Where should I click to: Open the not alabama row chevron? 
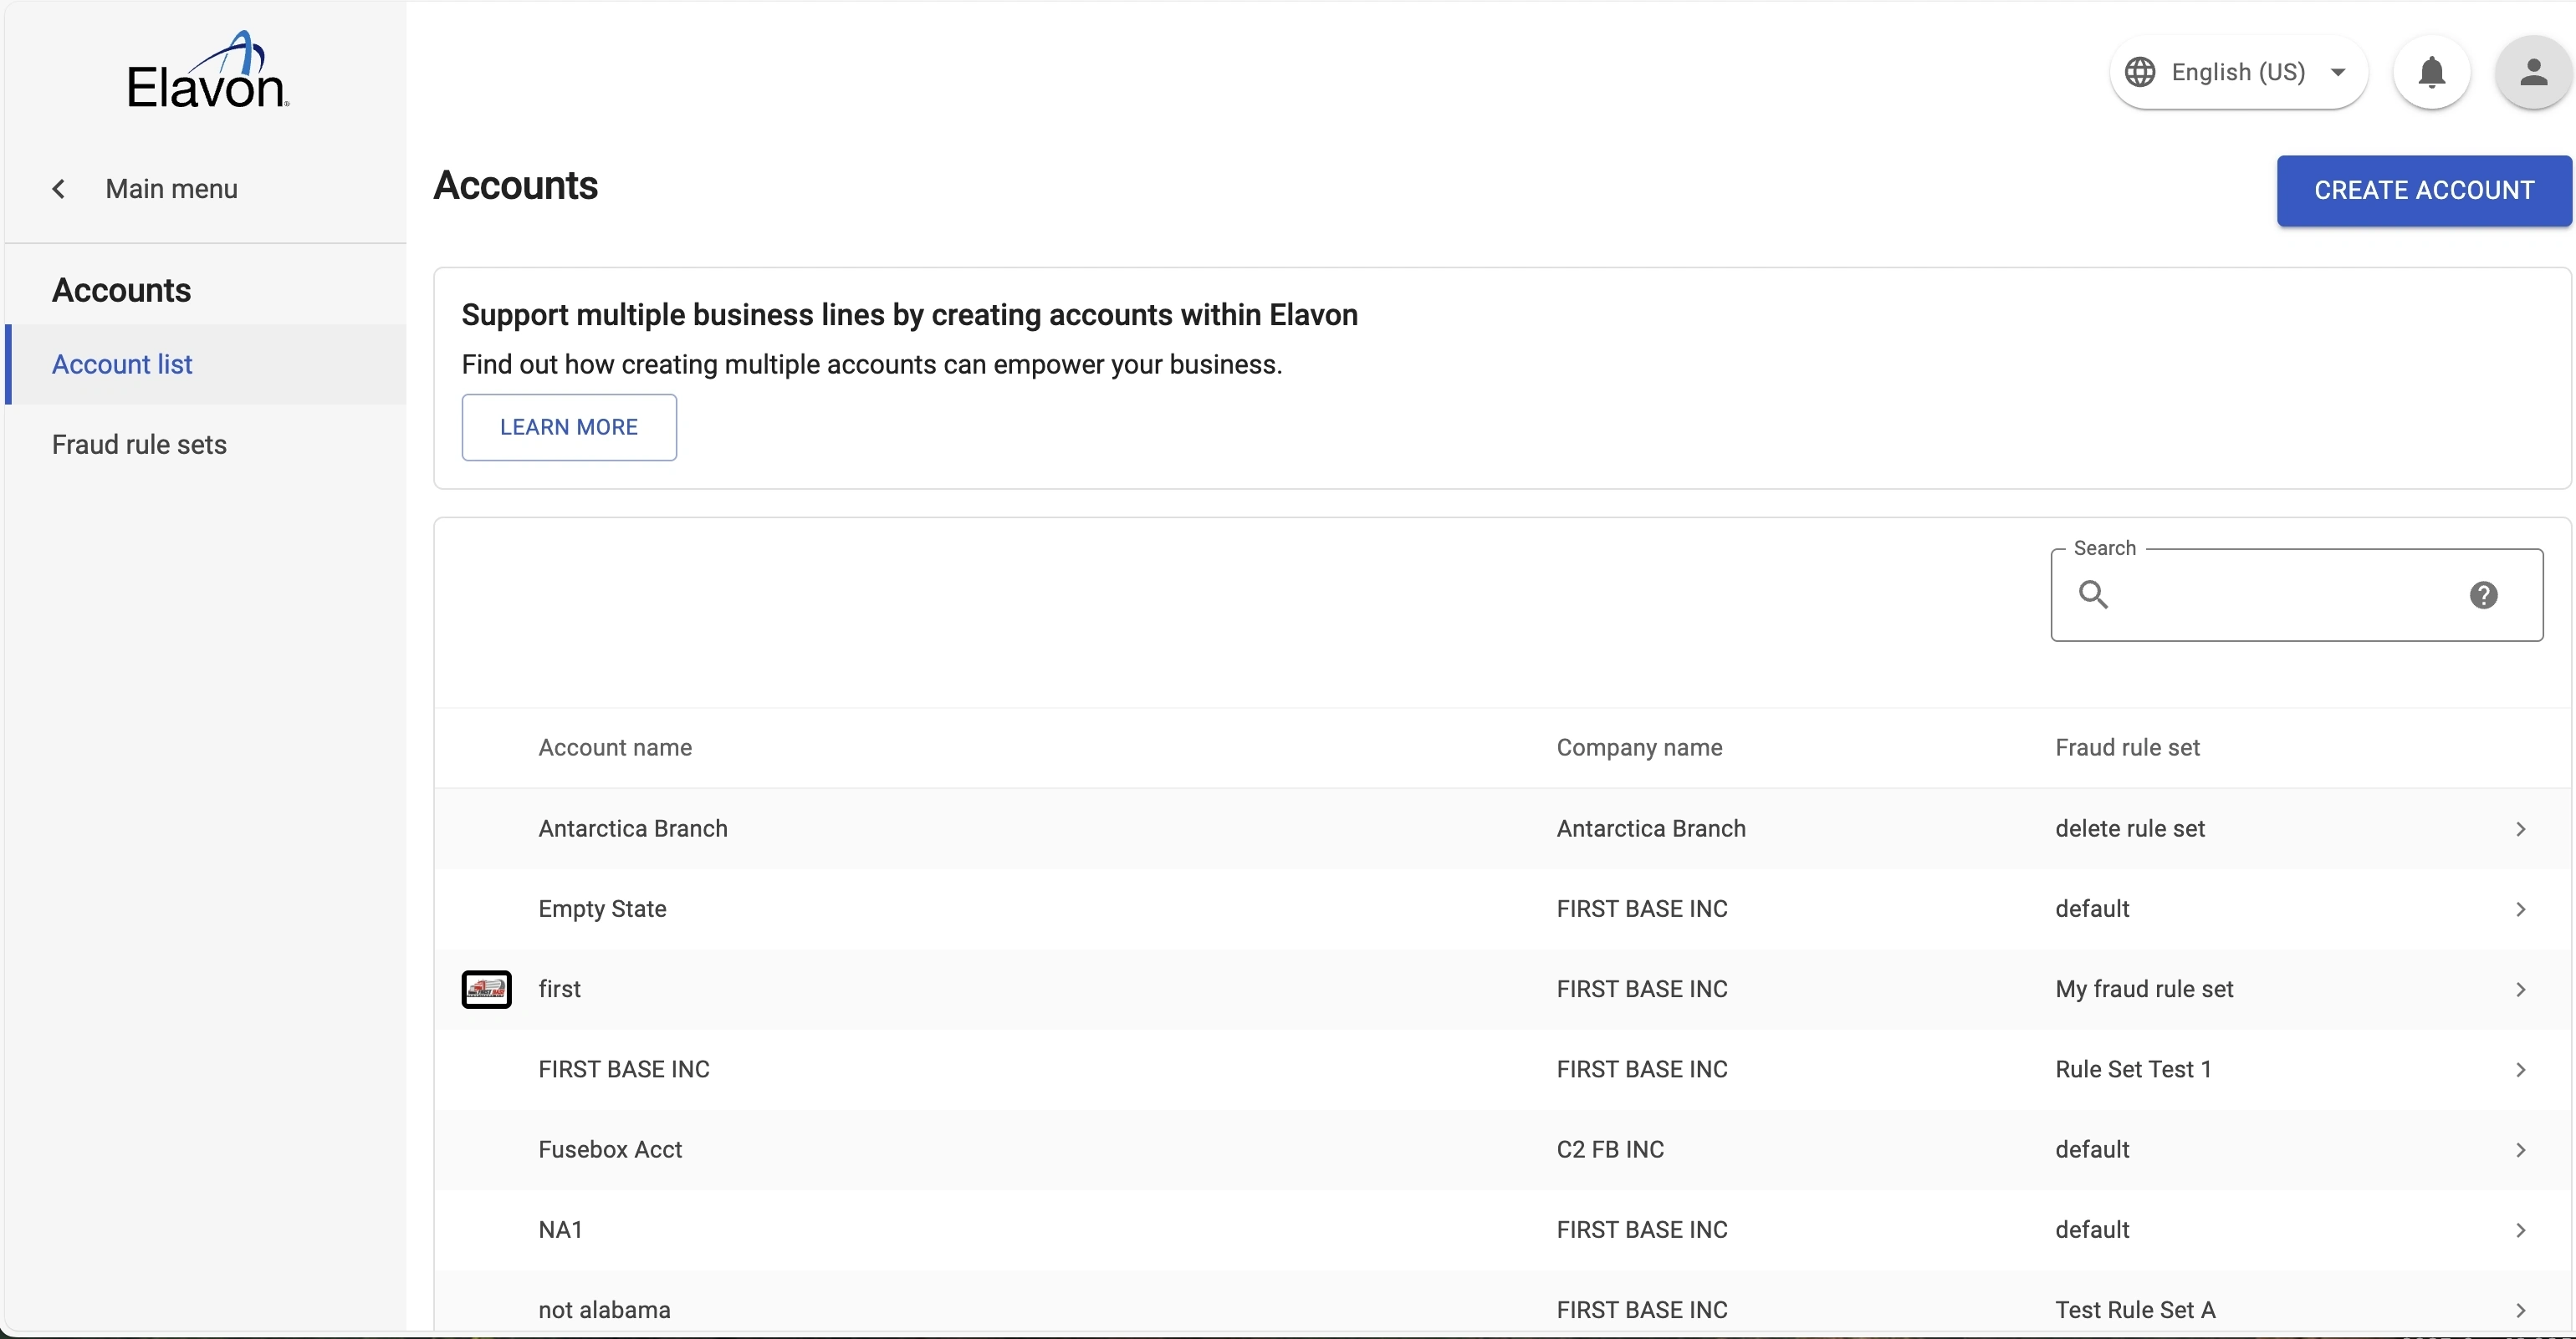(x=2520, y=1310)
